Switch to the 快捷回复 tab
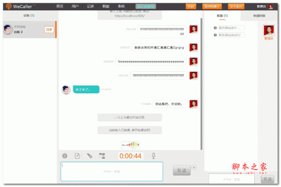This screenshot has width=281, height=187. pos(259,16)
